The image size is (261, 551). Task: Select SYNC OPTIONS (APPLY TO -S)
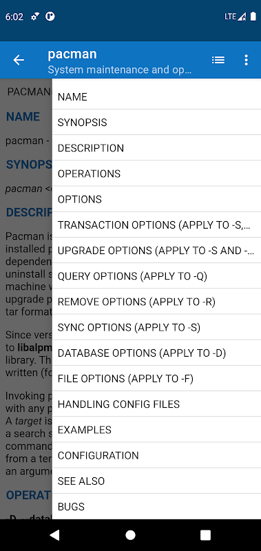tap(157, 328)
